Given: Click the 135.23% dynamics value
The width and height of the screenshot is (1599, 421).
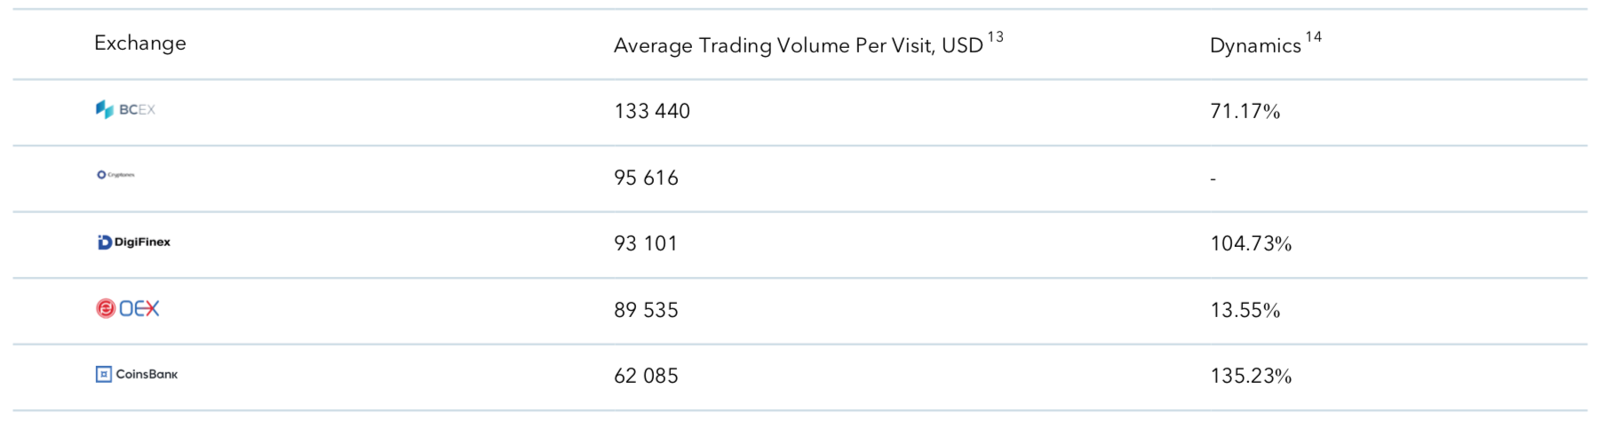Looking at the screenshot, I should [1251, 376].
